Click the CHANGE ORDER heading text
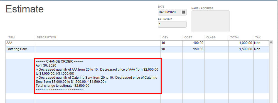Screen dimensions: 278x103 (x=59, y=62)
